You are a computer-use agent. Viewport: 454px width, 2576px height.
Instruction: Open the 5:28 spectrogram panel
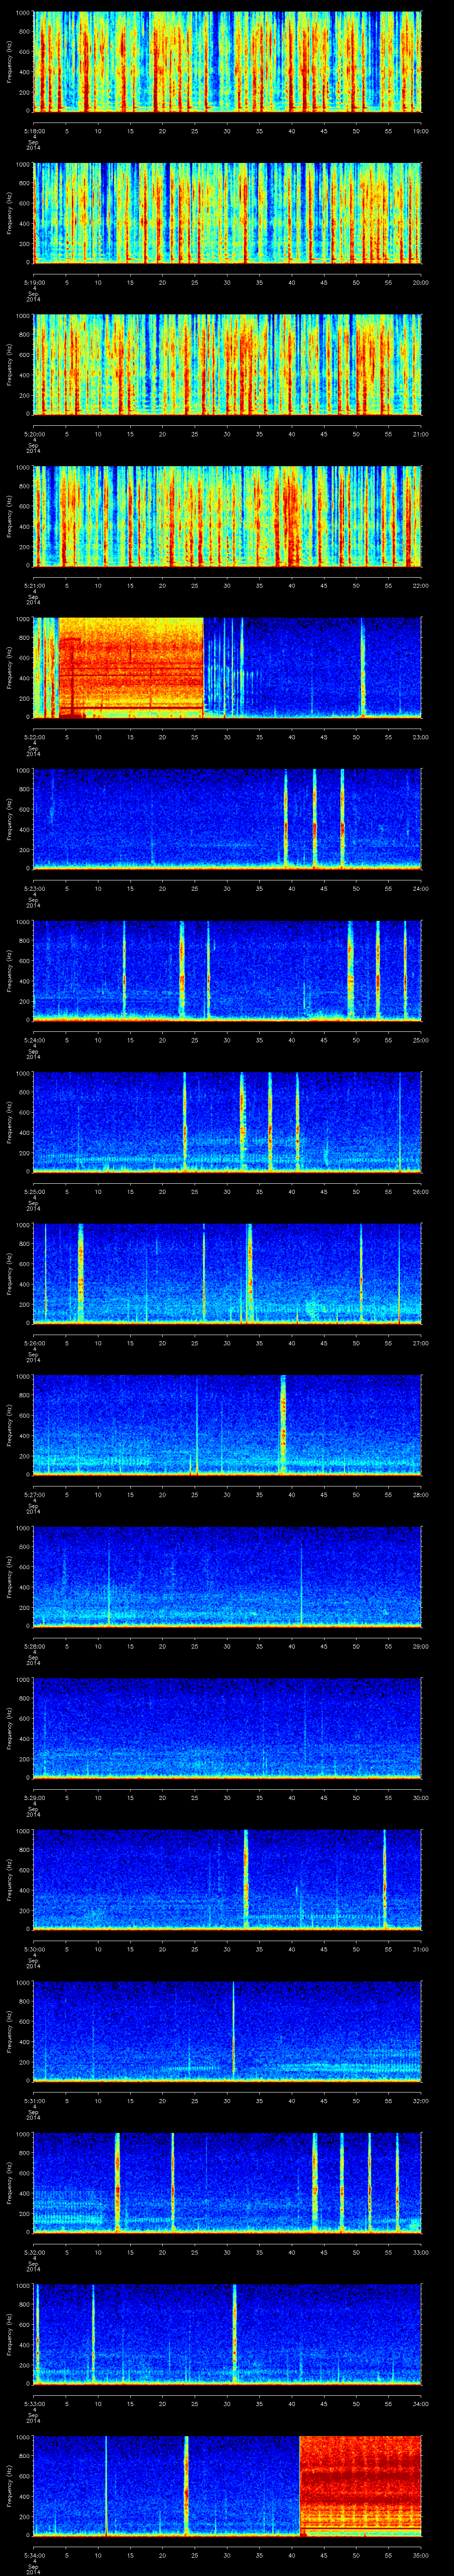(227, 1577)
